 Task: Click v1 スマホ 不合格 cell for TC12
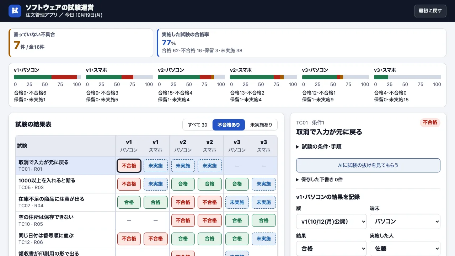[x=156, y=239]
